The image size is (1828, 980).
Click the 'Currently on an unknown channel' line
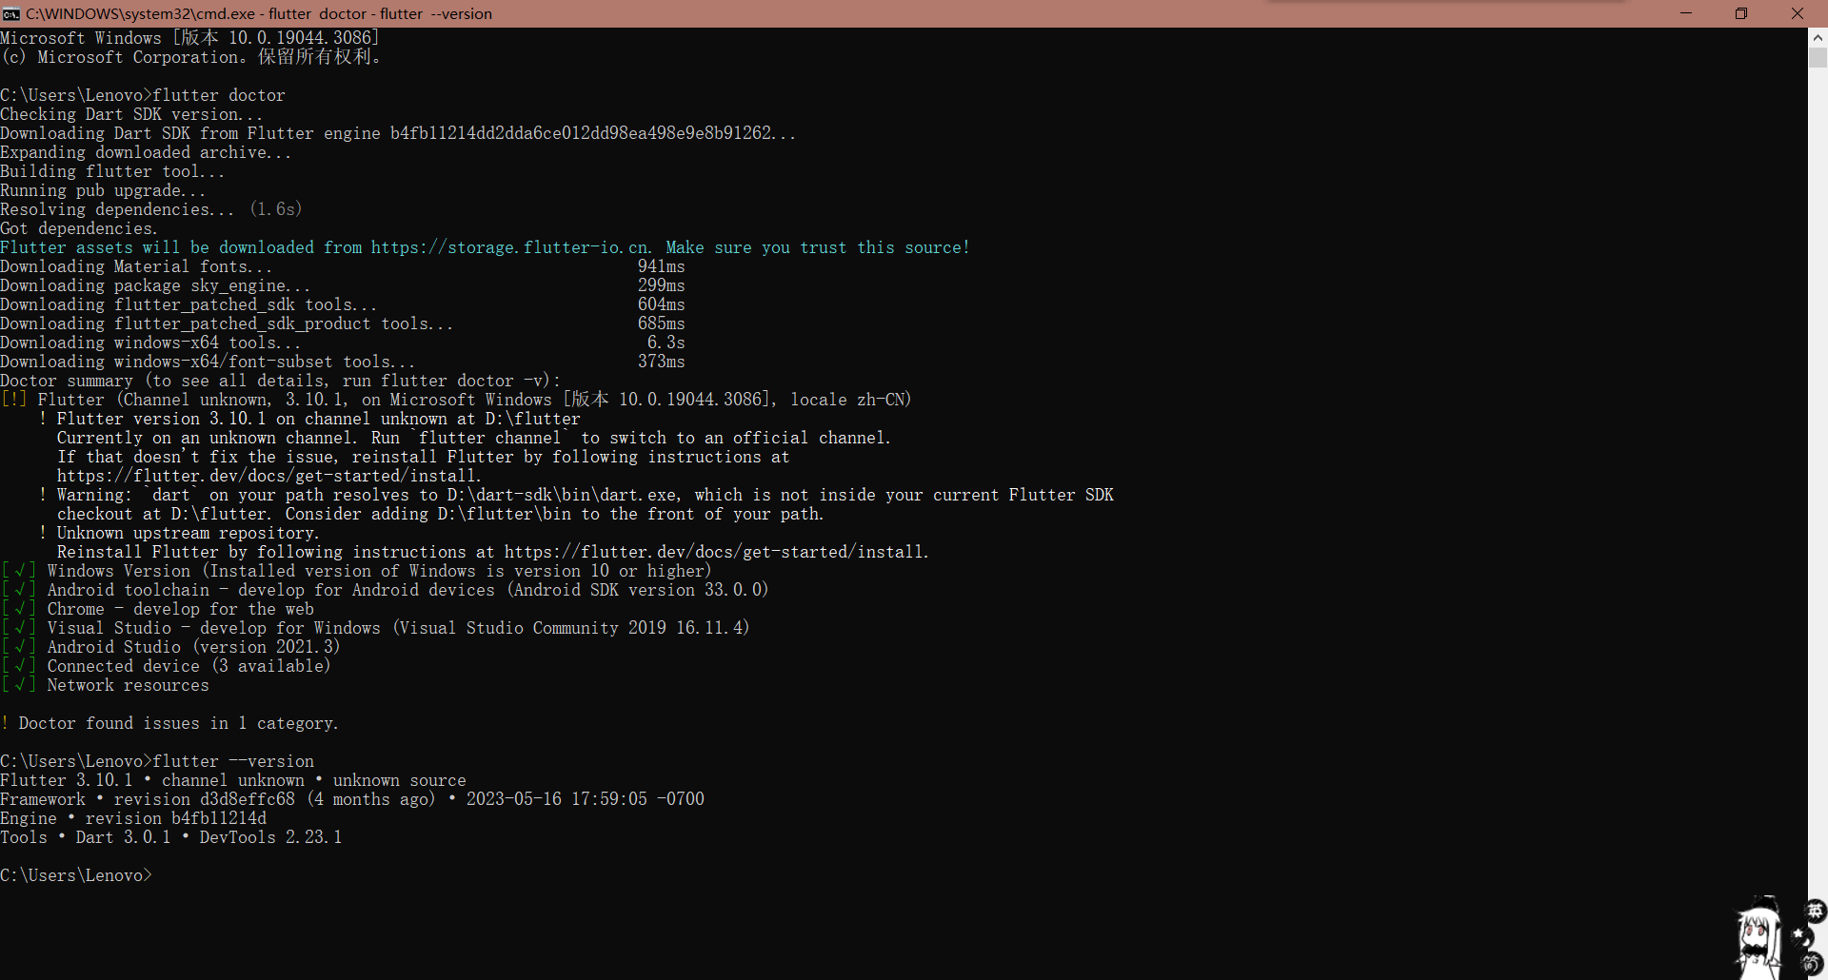pyautogui.click(x=474, y=438)
